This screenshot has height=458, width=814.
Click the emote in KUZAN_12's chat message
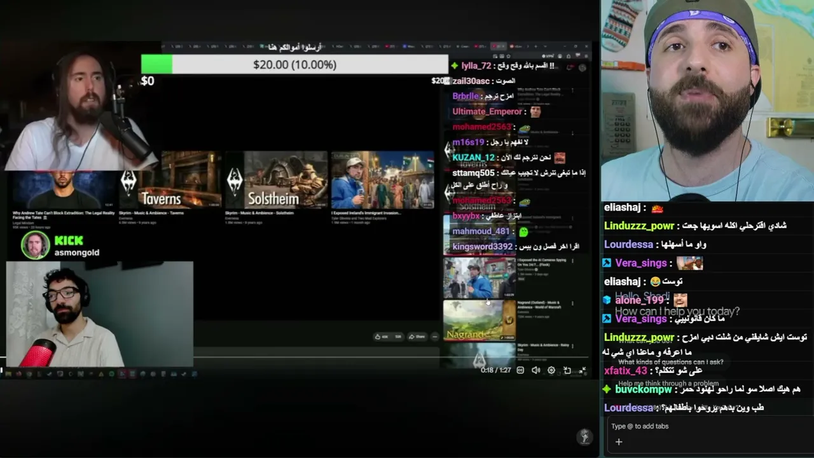coord(560,157)
